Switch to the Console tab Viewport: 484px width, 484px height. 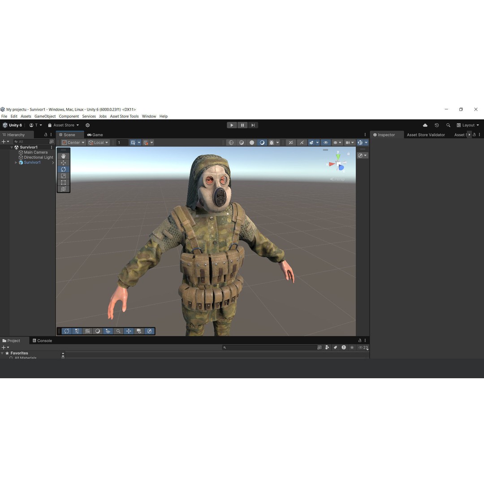pyautogui.click(x=42, y=341)
